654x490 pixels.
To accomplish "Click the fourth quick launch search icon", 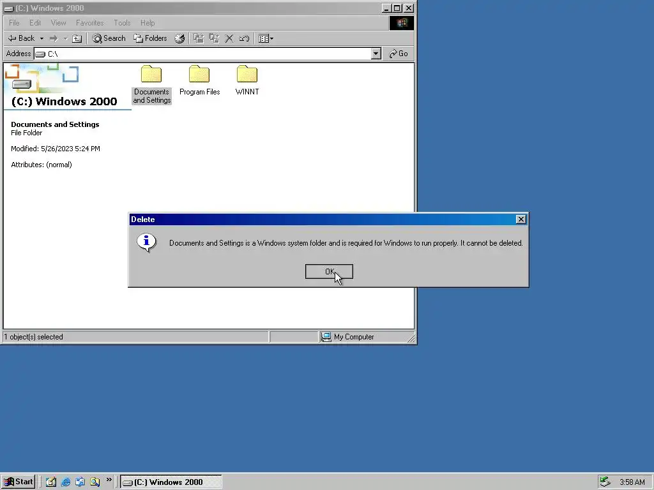I will click(x=95, y=482).
